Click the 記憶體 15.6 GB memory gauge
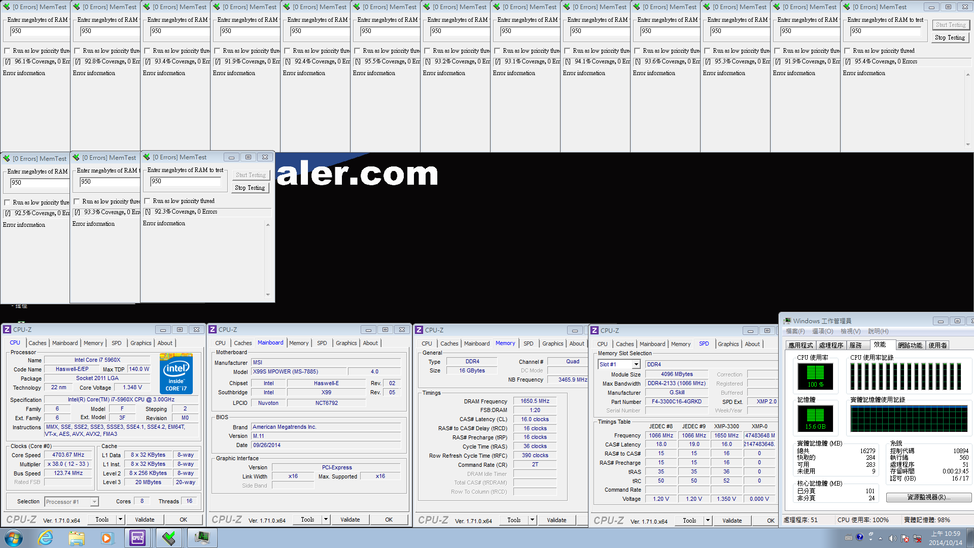 [x=815, y=418]
